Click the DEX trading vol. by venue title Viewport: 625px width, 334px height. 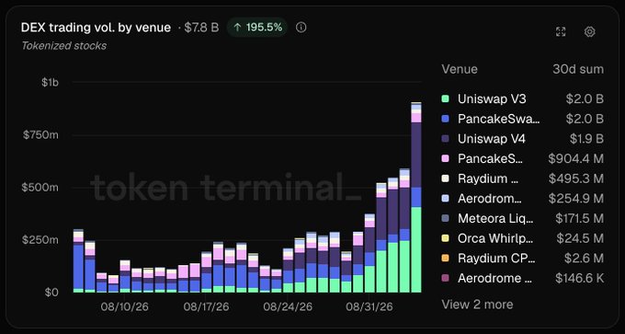point(97,28)
